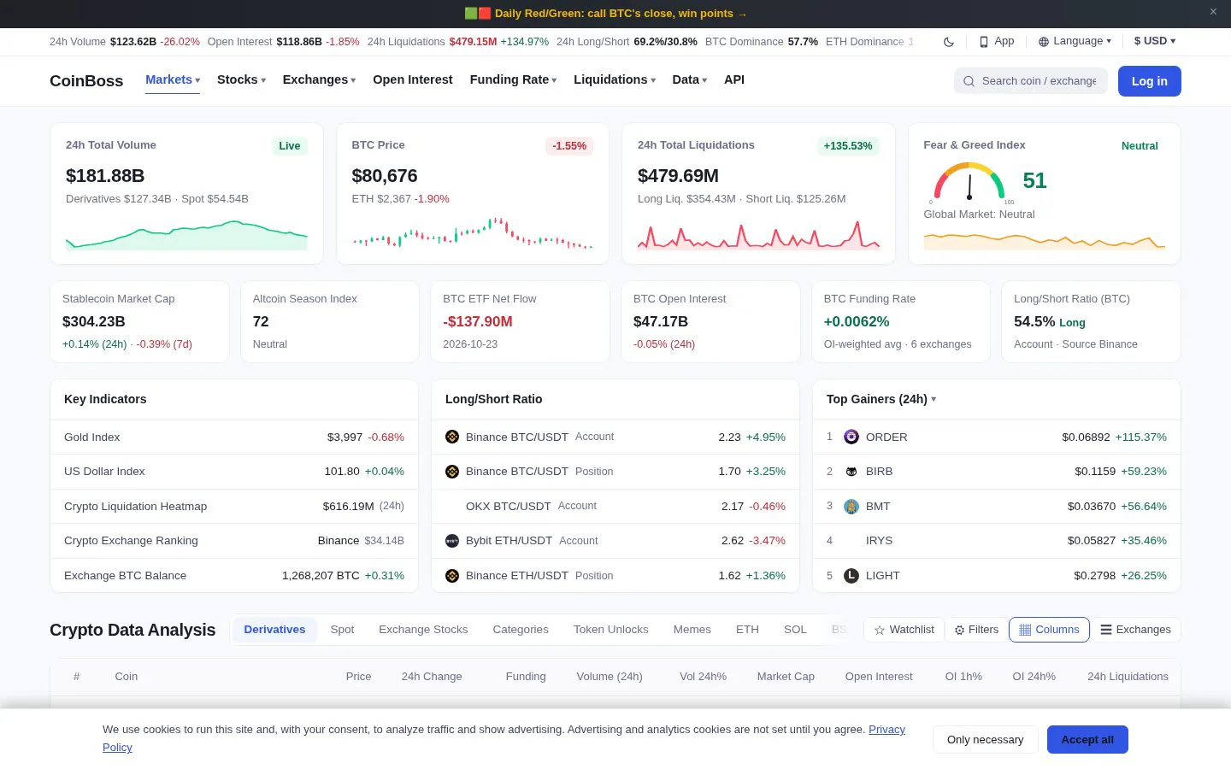Screen dimensions: 1231x769
Task: Open Stablecoin Market Cap card
Action: tap(139, 322)
